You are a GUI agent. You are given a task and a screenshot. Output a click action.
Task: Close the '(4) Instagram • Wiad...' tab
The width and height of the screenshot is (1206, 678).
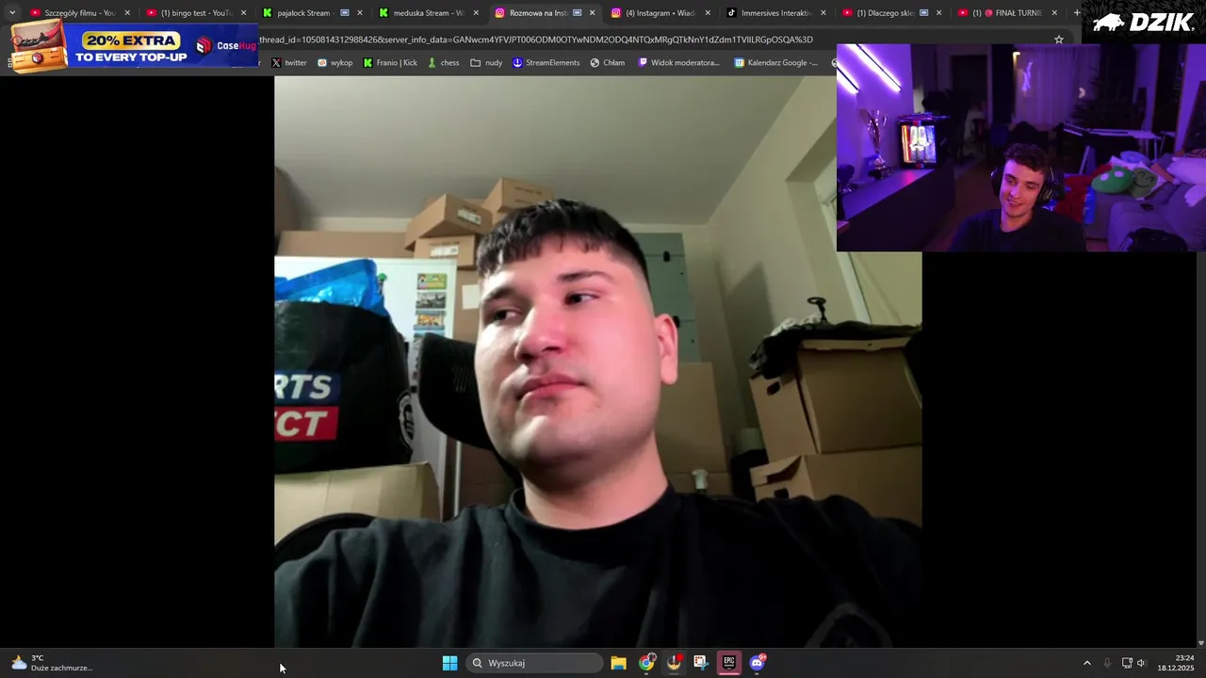click(708, 13)
